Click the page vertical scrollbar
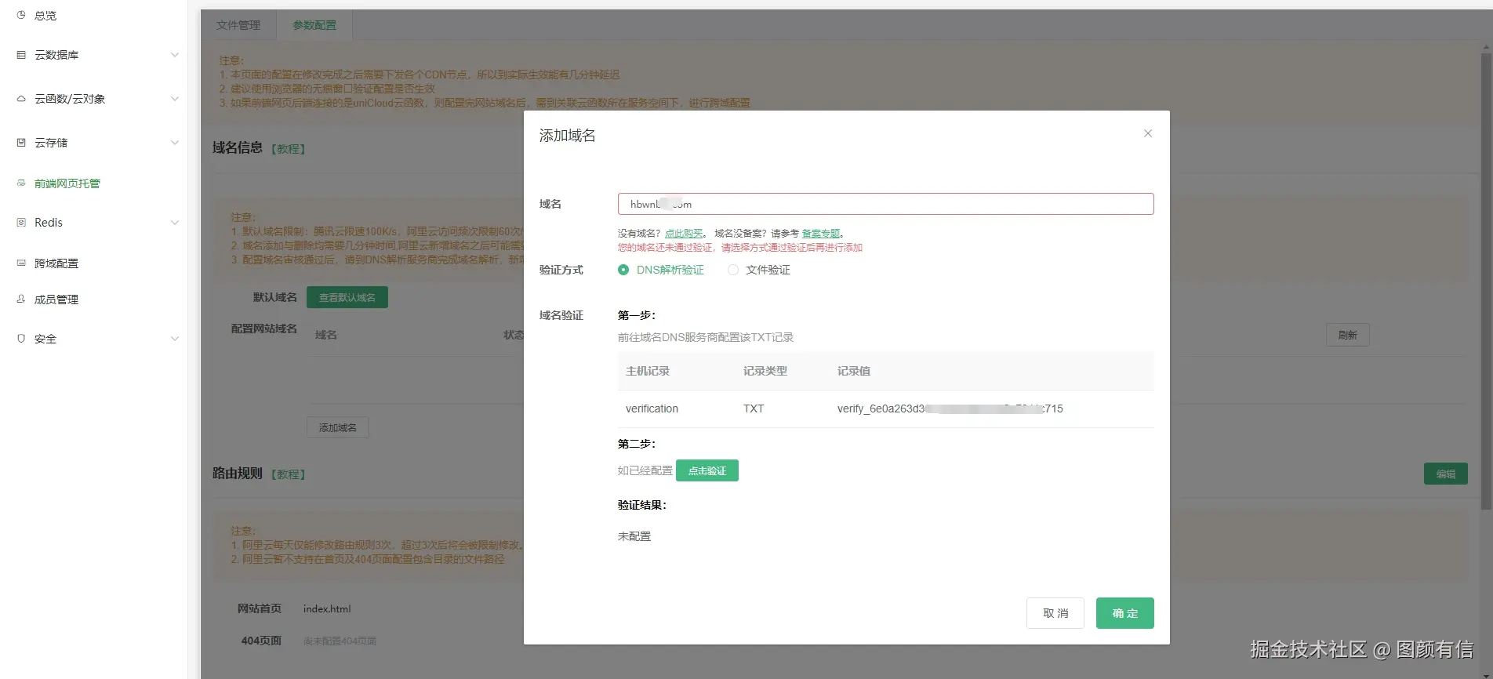 pyautogui.click(x=1486, y=282)
